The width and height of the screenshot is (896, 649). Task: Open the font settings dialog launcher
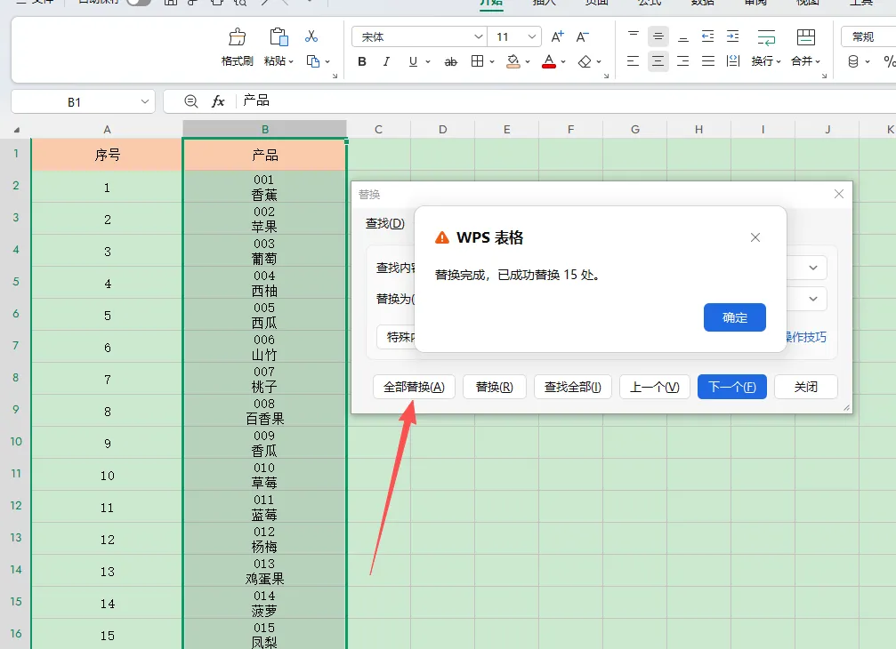click(606, 76)
